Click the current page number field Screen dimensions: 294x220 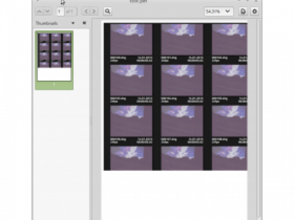[x=60, y=11]
